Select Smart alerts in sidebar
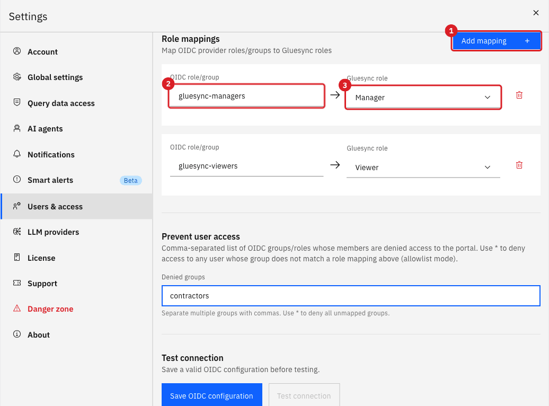 pos(77,180)
